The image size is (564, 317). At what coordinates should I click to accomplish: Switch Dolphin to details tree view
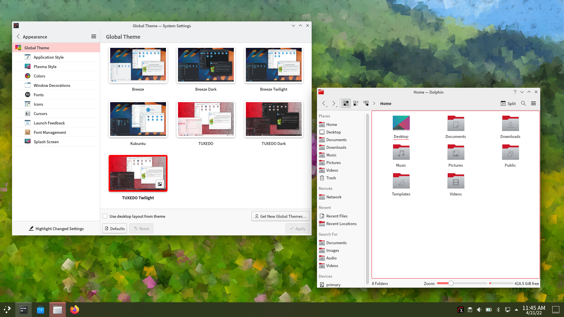366,103
